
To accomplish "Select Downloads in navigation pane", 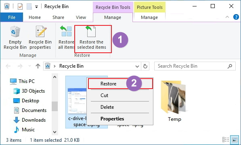I will [x=29, y=120].
